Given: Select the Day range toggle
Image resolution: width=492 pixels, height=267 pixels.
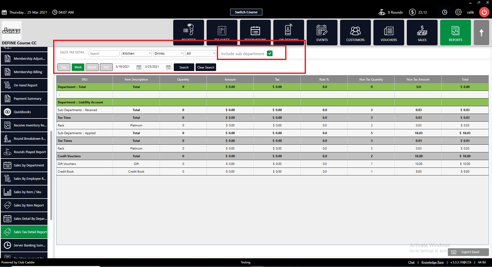Looking at the screenshot, I should 64,67.
